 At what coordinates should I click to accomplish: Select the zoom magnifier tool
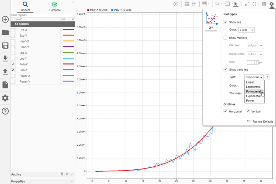tap(218, 4)
